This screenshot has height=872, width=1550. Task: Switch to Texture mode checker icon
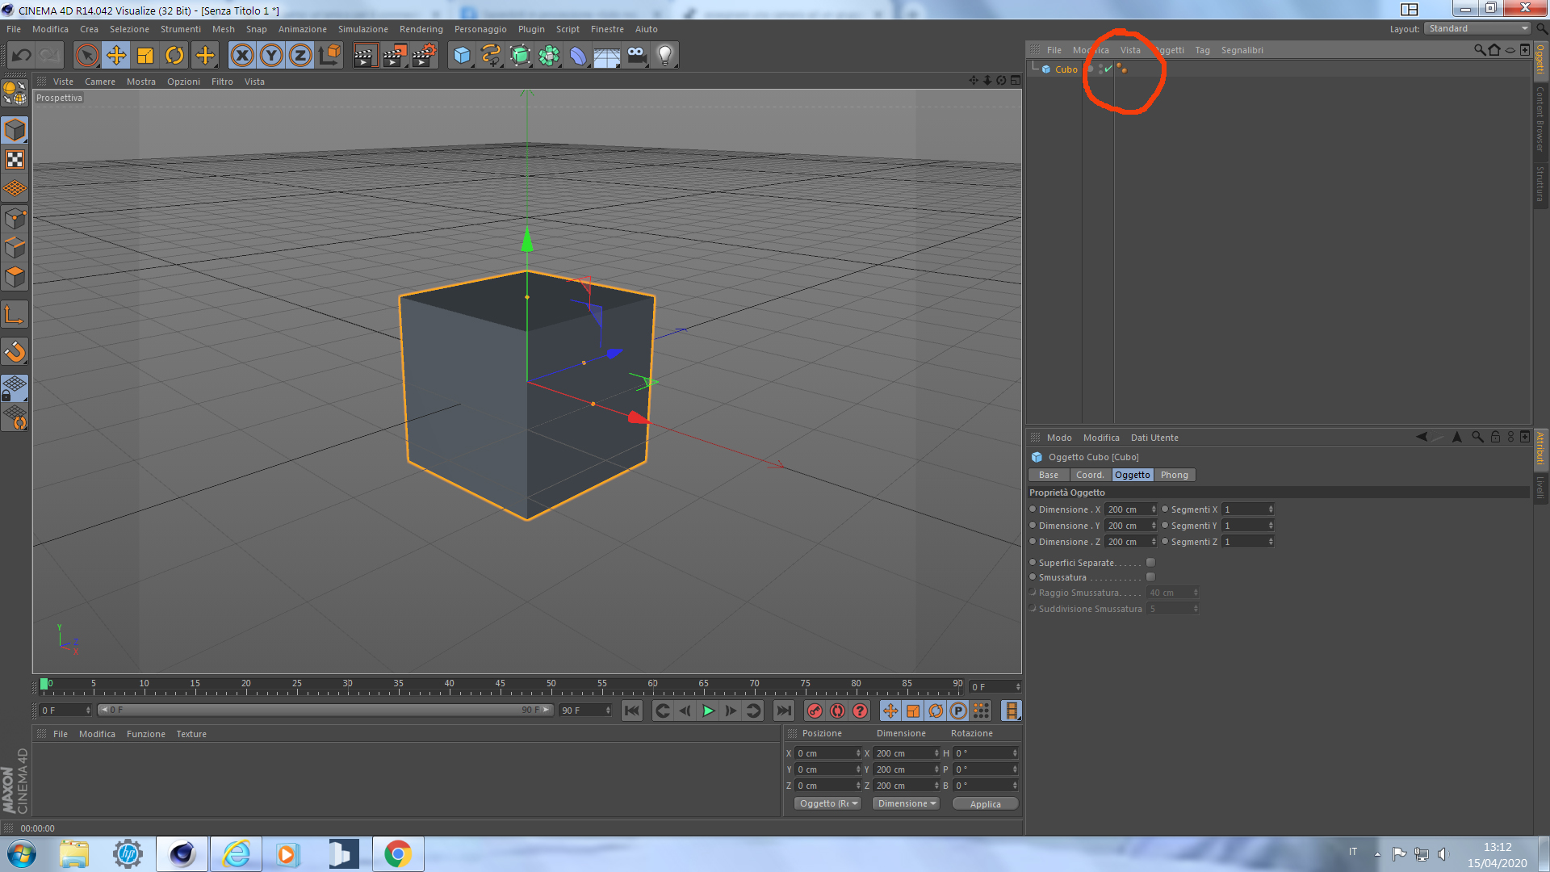click(15, 159)
